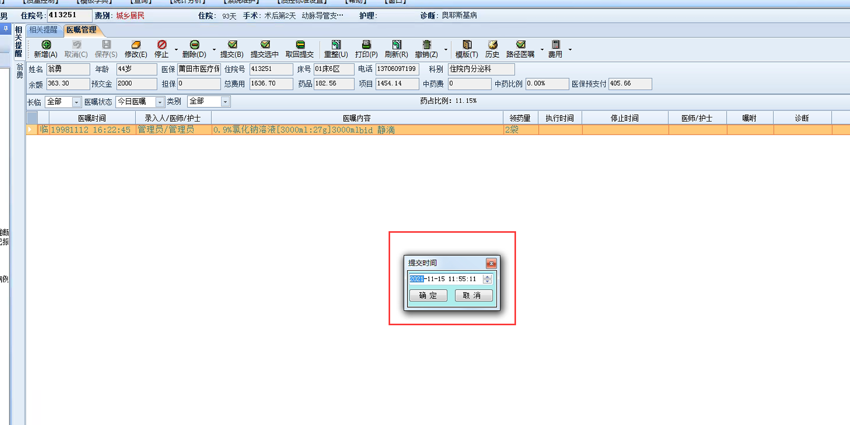Click the 打印(P) print icon
The height and width of the screenshot is (425, 850).
(366, 45)
